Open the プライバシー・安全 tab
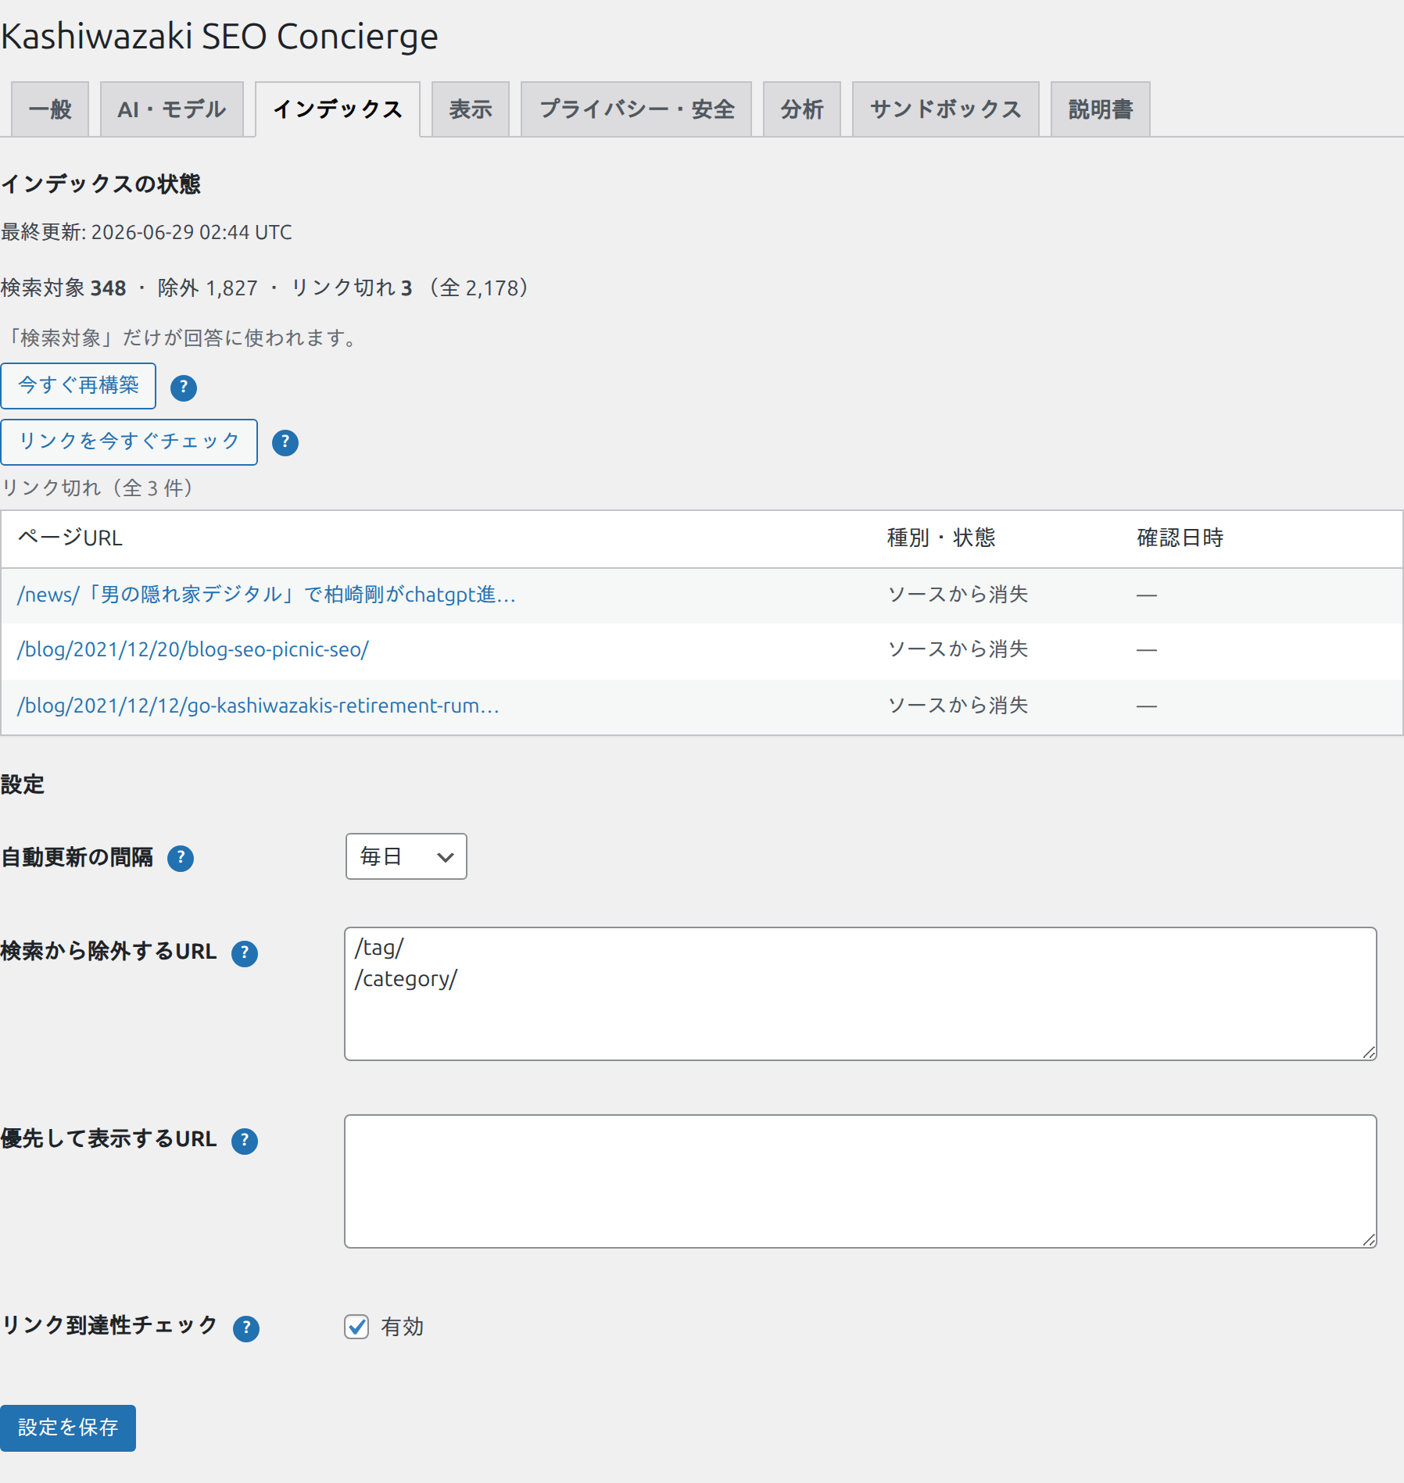Viewport: 1404px width, 1483px height. tap(636, 109)
